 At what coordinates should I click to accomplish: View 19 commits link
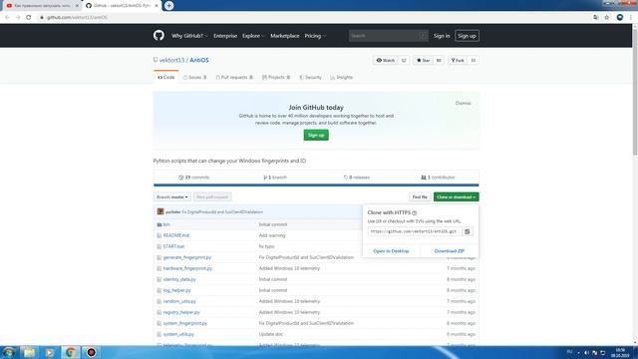pos(194,178)
